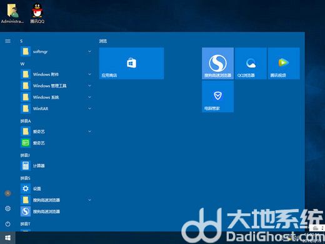Viewport: 325px width, 244px height.
Task: Click the user account avatar icon
Action: [x=7, y=193]
